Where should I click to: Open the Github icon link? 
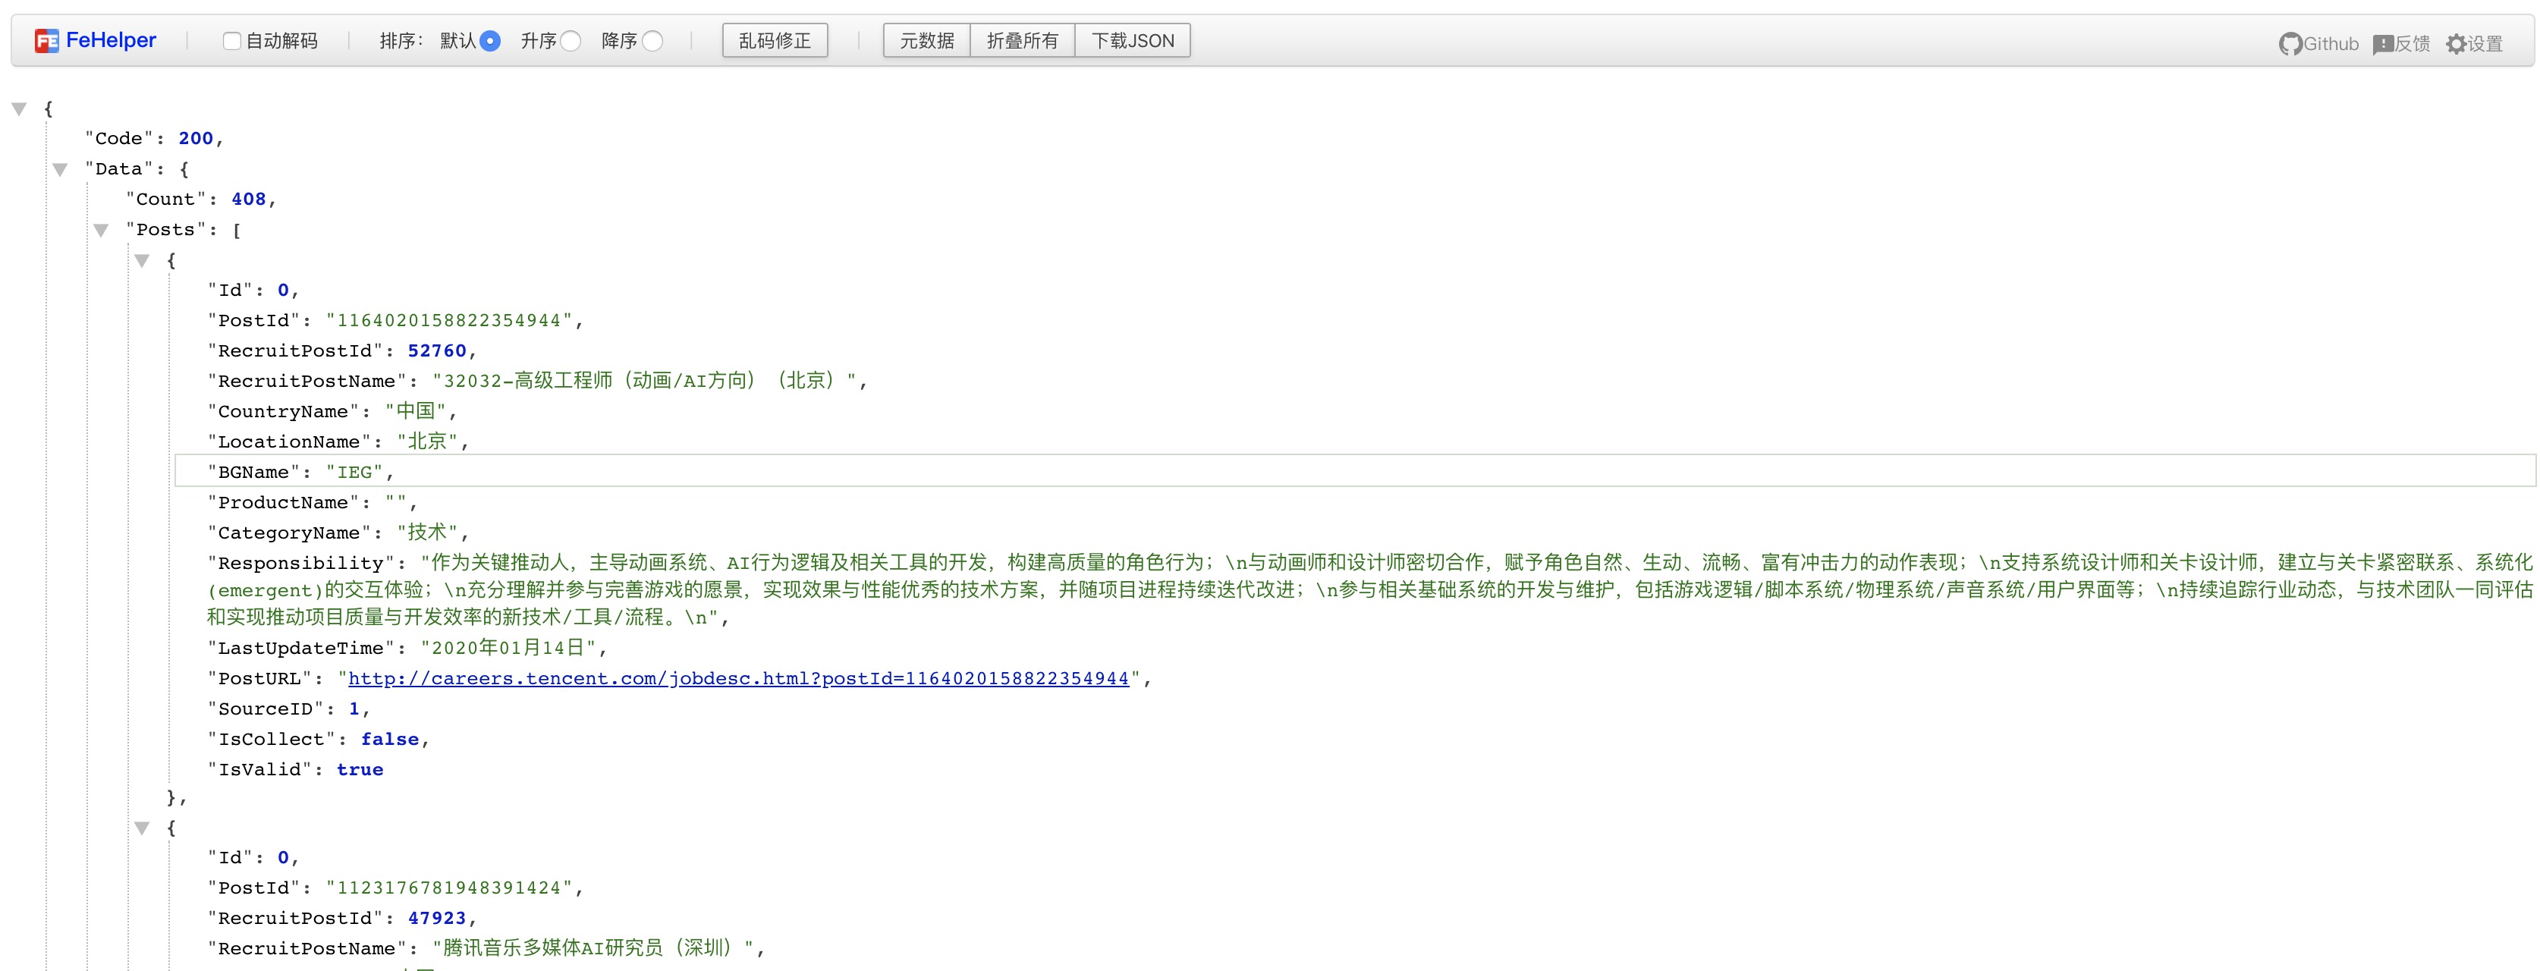(x=2290, y=44)
